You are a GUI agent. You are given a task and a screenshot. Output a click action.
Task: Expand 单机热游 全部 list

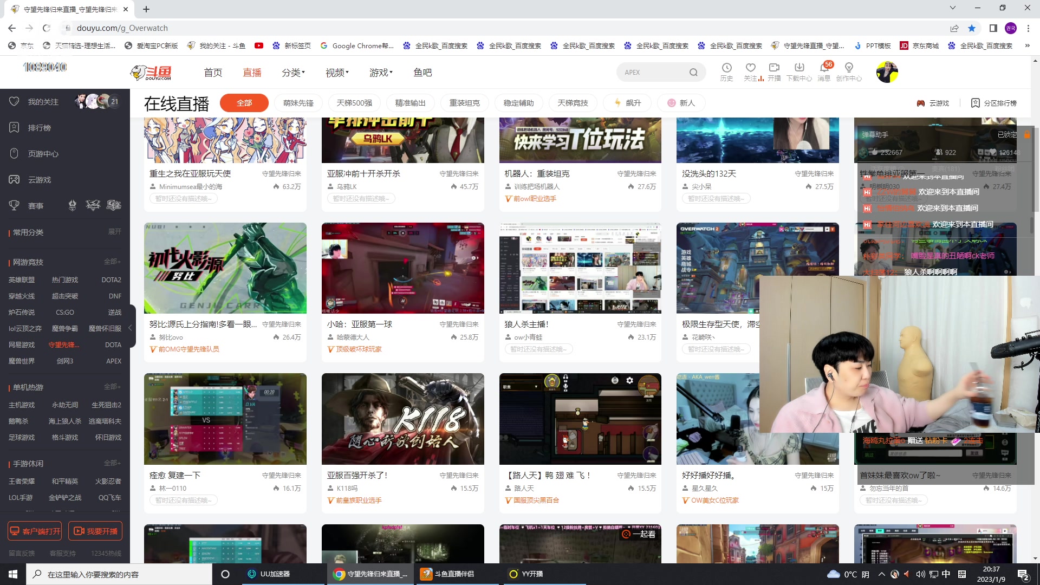point(112,387)
